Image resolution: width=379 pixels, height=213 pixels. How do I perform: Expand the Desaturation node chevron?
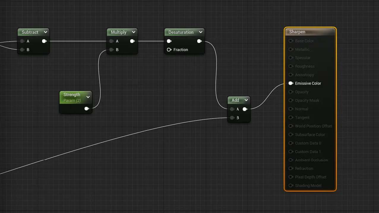[x=201, y=32]
